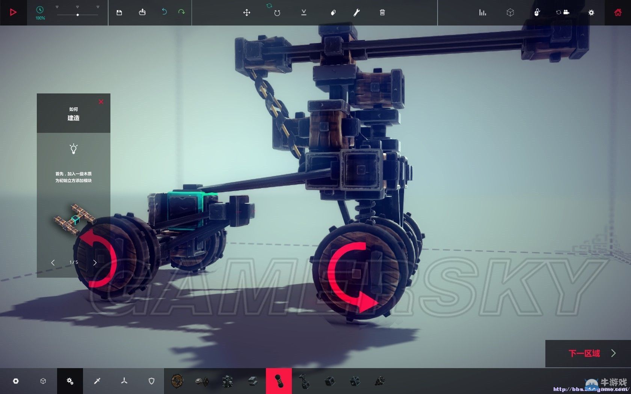Select the translate move tool

coord(247,13)
